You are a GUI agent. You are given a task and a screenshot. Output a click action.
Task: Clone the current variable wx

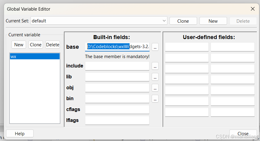36,45
